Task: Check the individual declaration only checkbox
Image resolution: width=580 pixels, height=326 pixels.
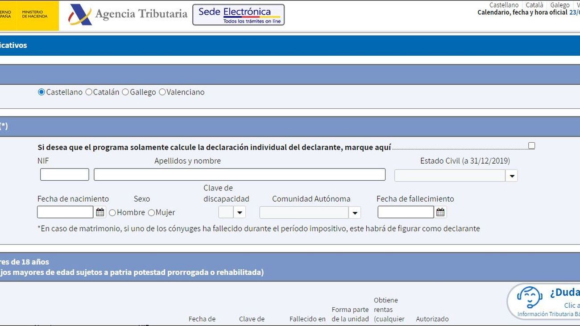Action: [x=531, y=146]
